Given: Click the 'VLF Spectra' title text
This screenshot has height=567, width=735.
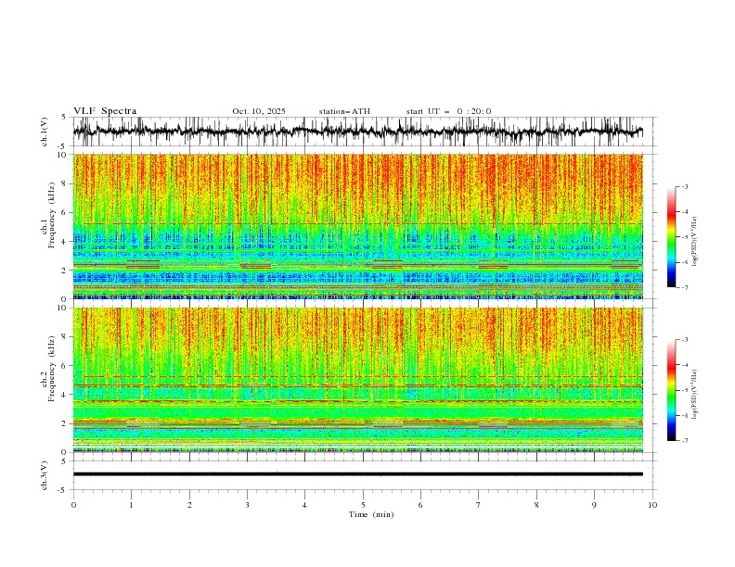Looking at the screenshot, I should (105, 111).
